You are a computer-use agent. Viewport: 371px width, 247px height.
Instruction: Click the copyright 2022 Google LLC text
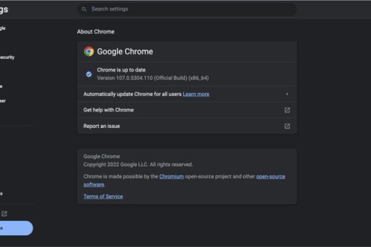pyautogui.click(x=138, y=164)
